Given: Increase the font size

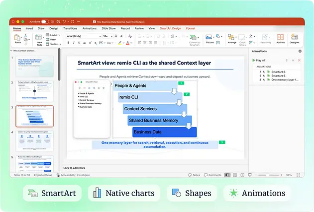Looking at the screenshot, I should tap(116, 36).
